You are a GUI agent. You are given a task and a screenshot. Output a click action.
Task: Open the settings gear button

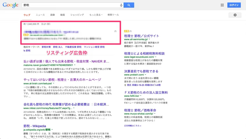coord(235,15)
